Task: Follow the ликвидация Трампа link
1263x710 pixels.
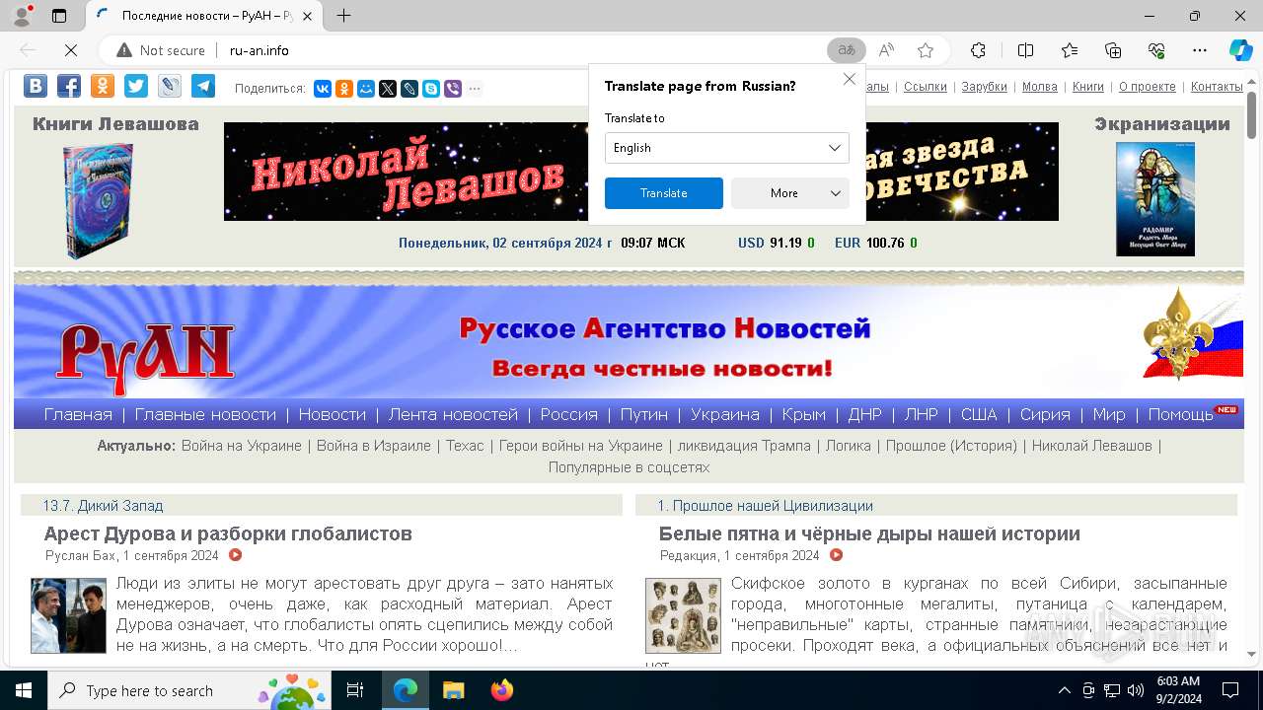Action: click(x=744, y=446)
